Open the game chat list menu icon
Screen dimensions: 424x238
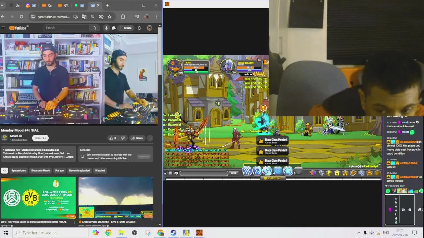170,173
